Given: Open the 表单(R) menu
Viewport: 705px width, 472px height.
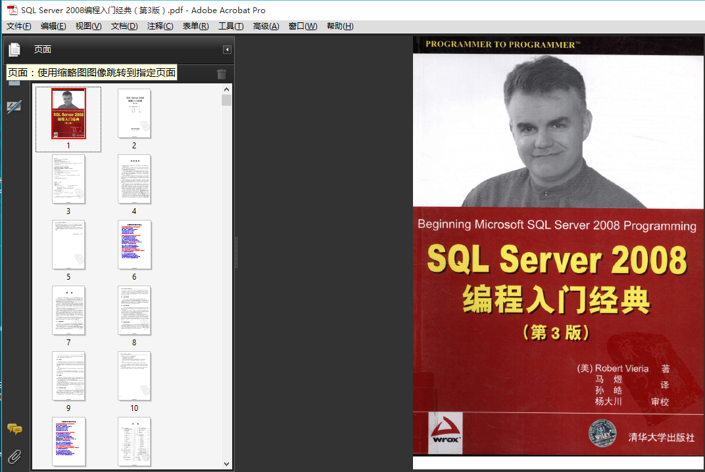Looking at the screenshot, I should [x=195, y=26].
